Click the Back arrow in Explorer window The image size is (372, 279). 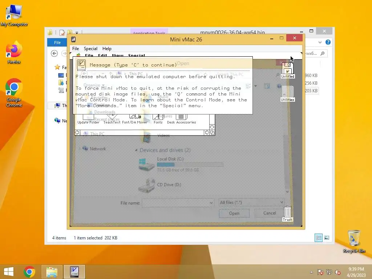[x=54, y=54]
